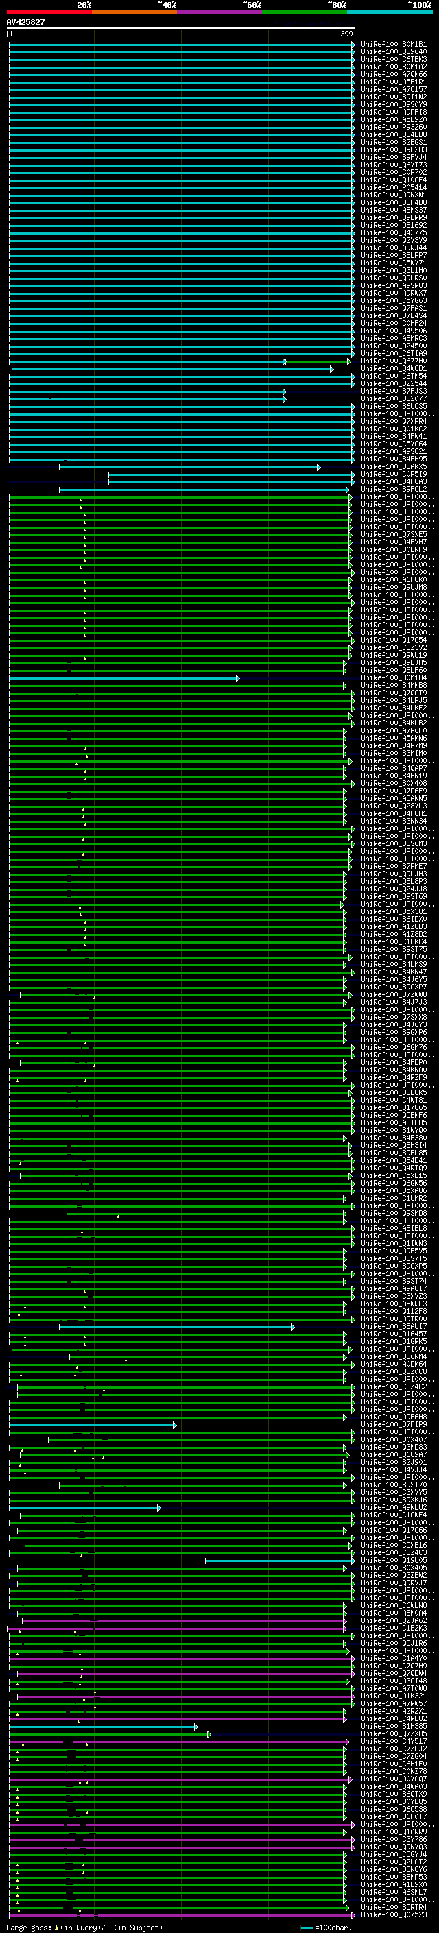
Task: Click the query end position 399
Action: coord(346,34)
